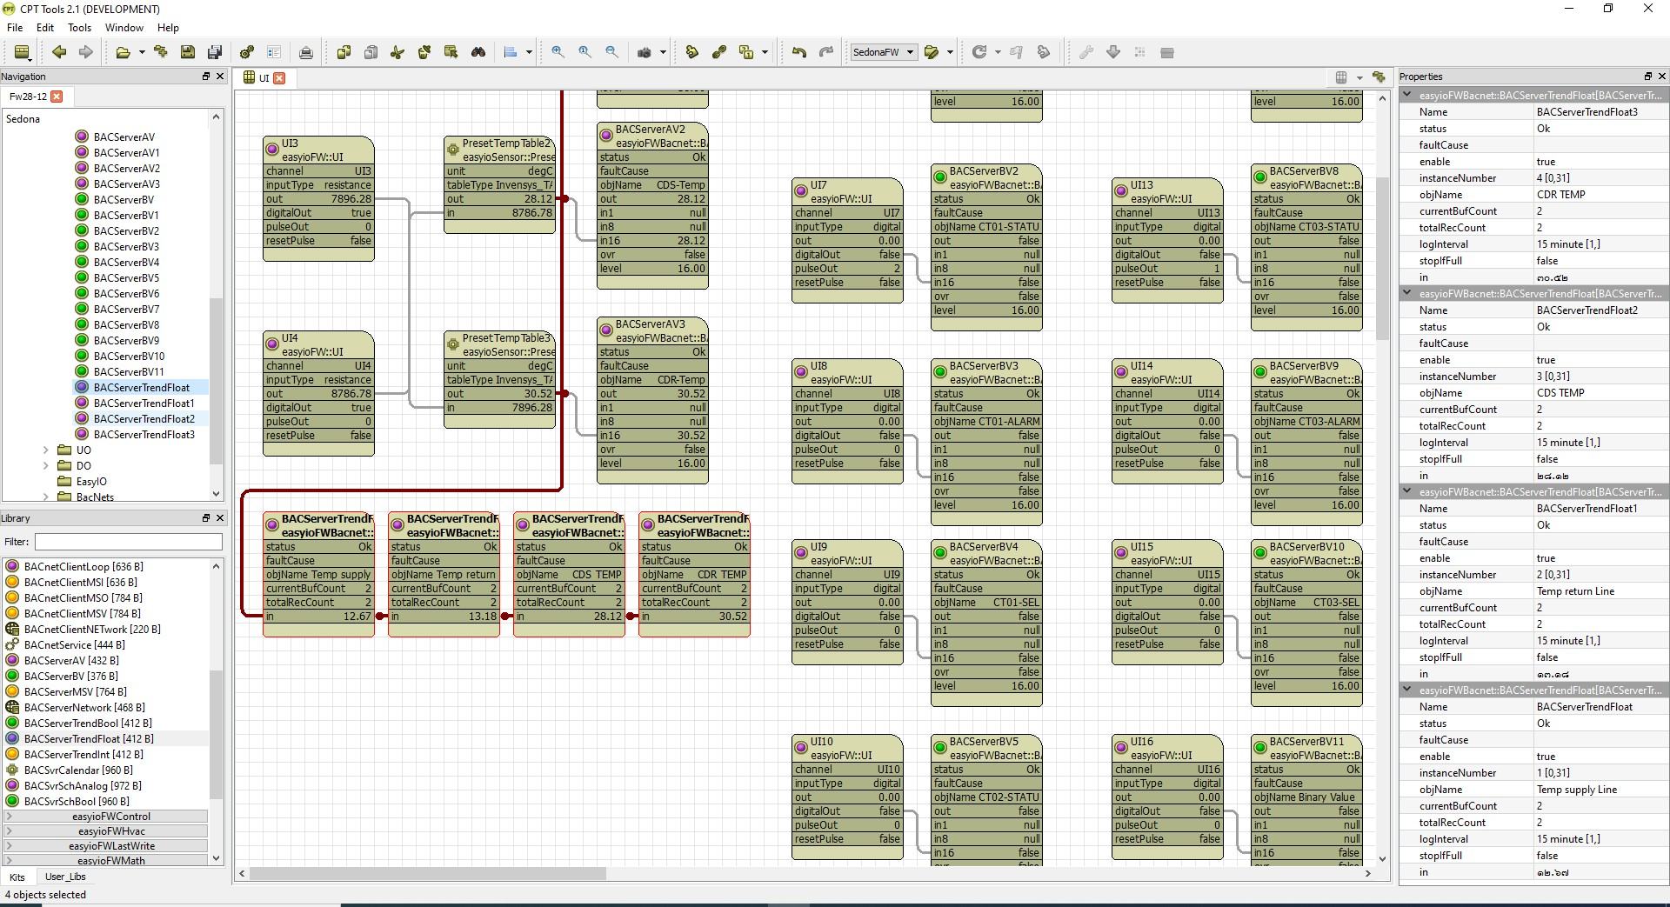The image size is (1670, 907).
Task: Click the chain link icon in toolbar
Action: pyautogui.click(x=718, y=52)
